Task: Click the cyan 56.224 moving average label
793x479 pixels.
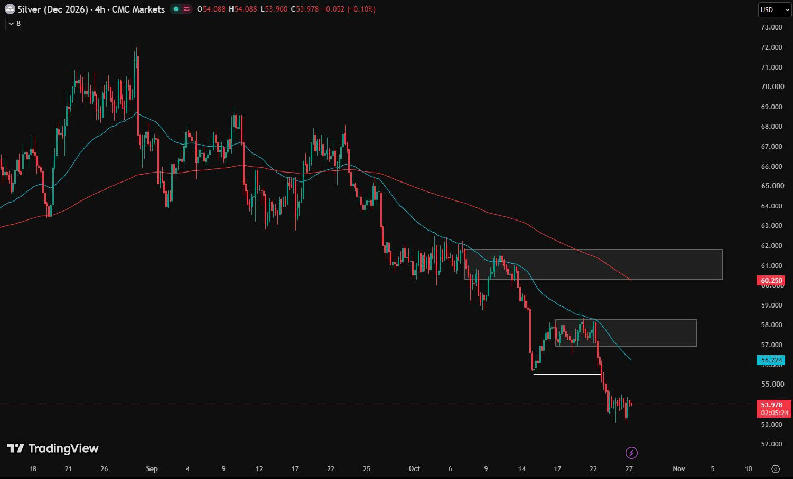Action: point(771,360)
